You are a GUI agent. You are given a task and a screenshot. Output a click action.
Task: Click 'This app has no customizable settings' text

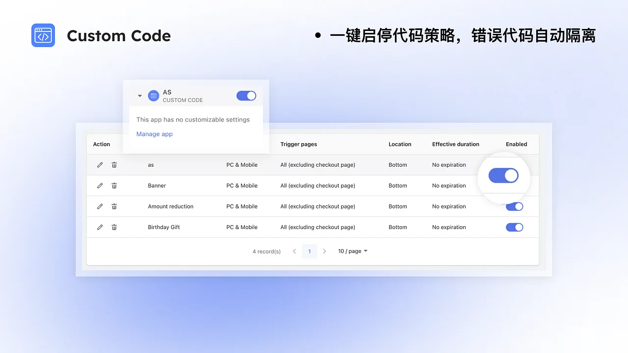click(193, 120)
